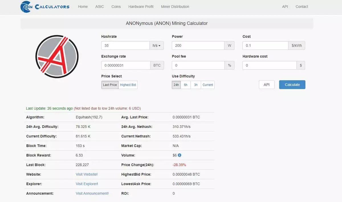Image resolution: width=342 pixels, height=202 pixels.
Task: Use 6h difficulty option
Action: [186, 85]
